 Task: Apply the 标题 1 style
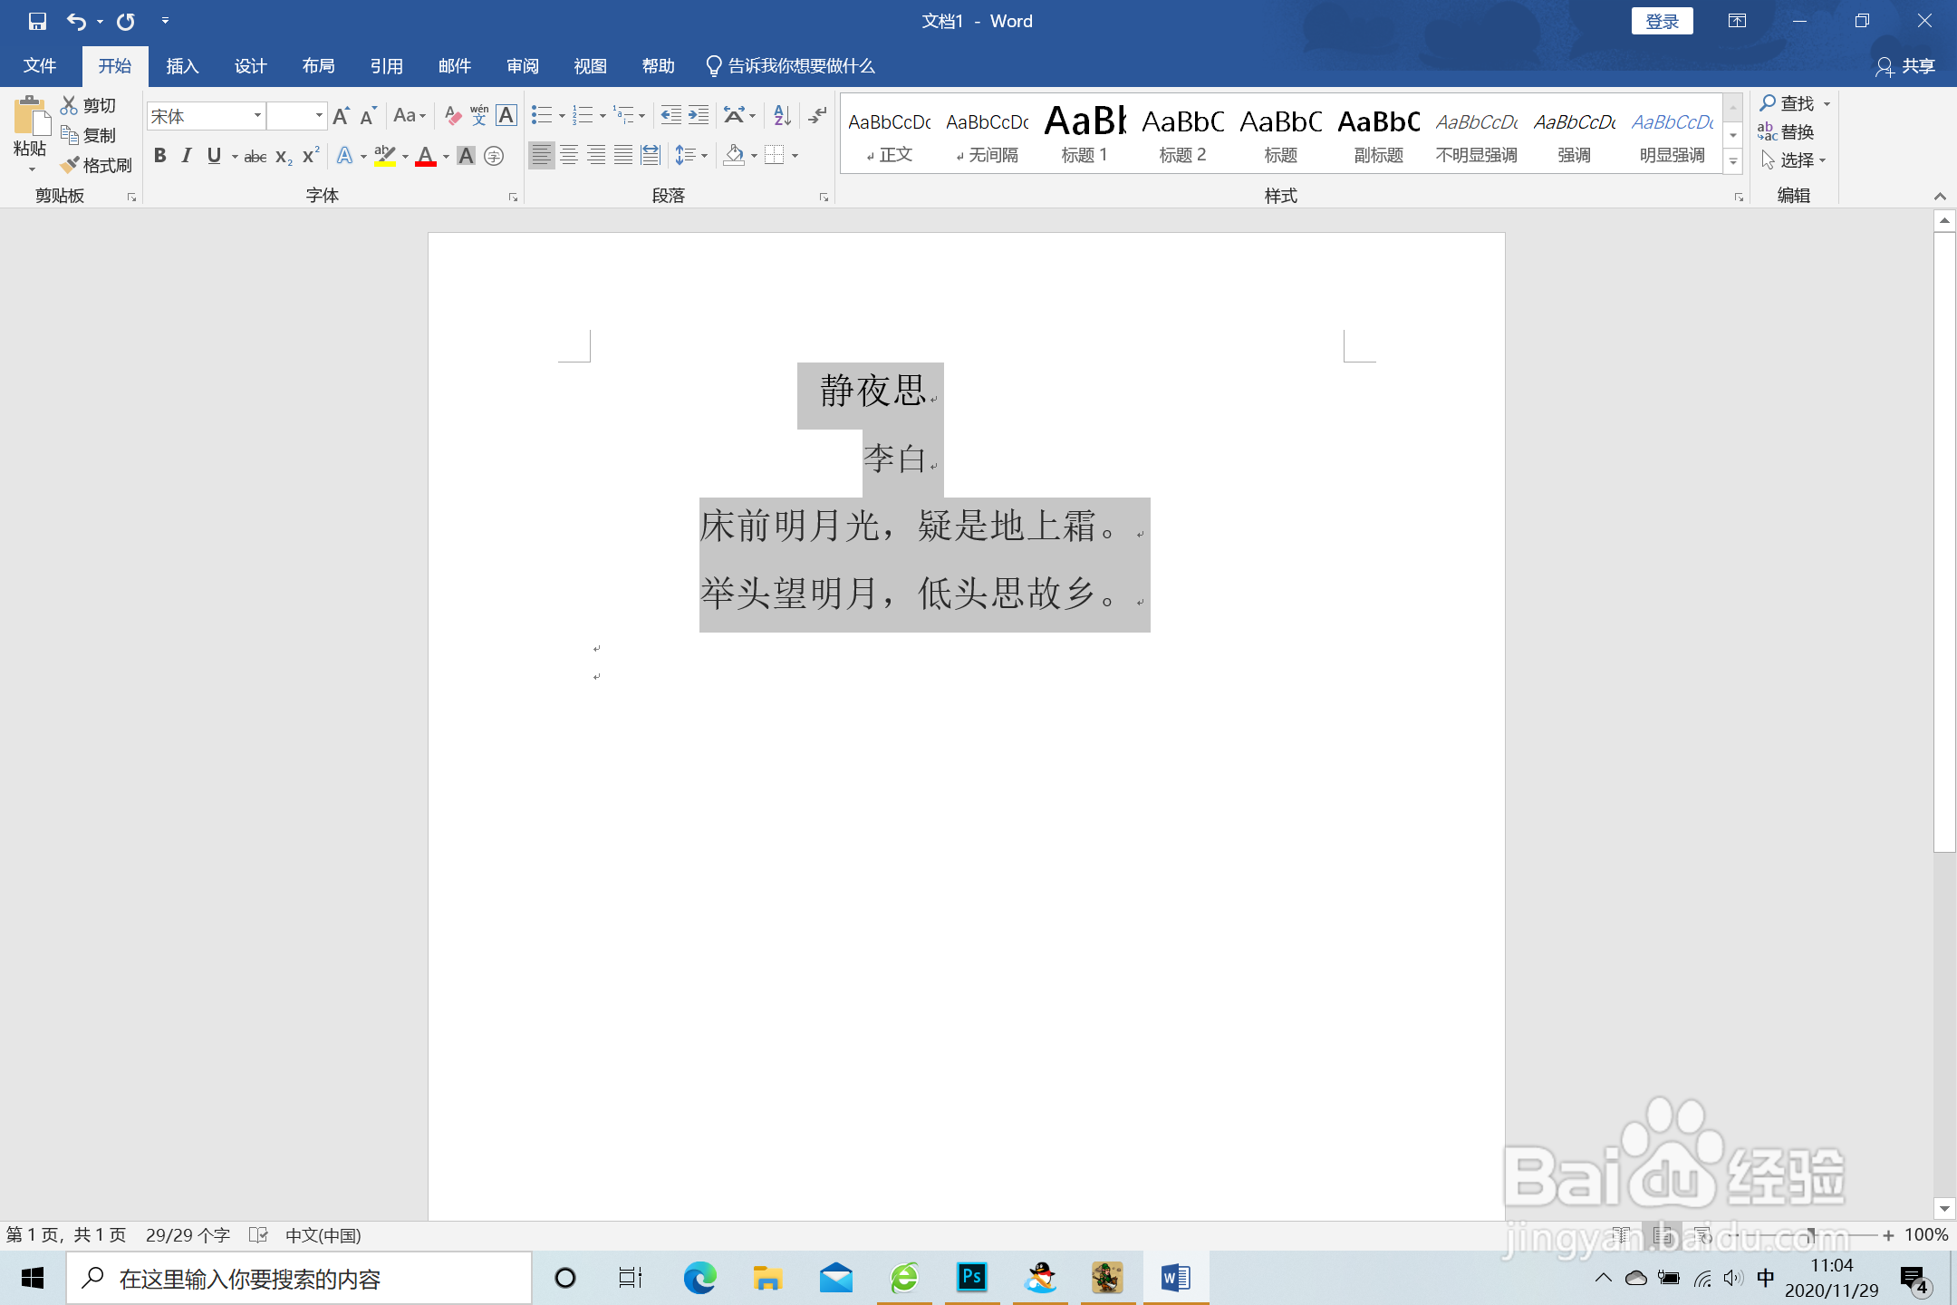click(x=1085, y=133)
